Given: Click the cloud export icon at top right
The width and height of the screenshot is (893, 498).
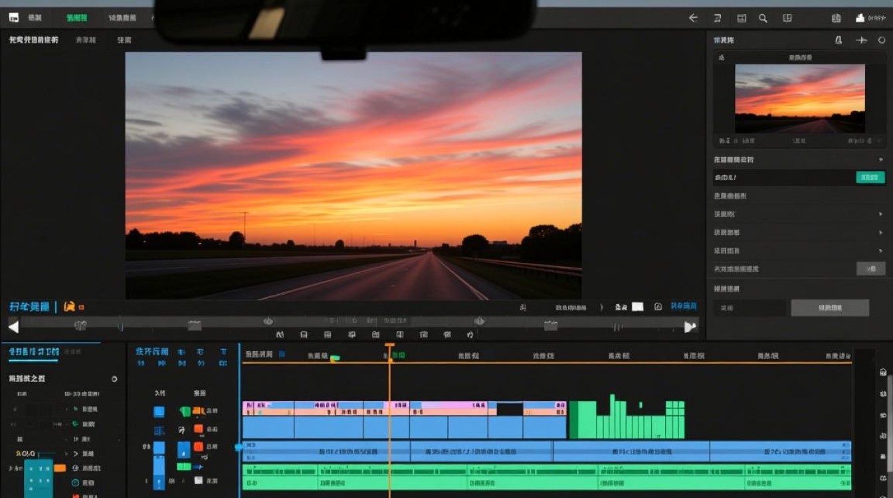Looking at the screenshot, I should 860,18.
